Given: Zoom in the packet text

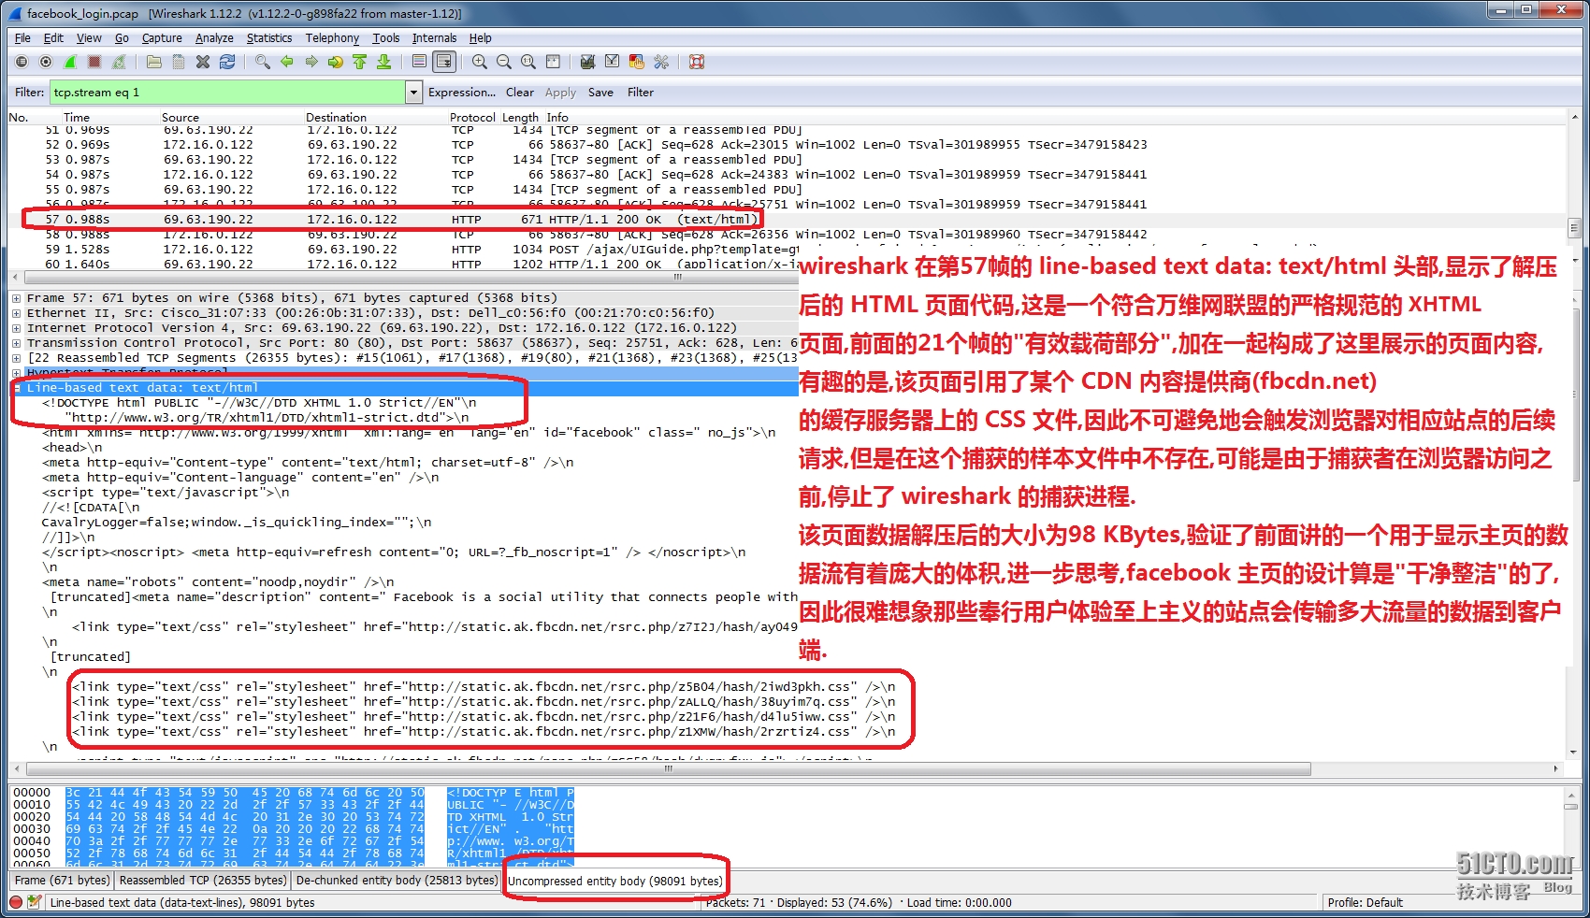Looking at the screenshot, I should 480,62.
